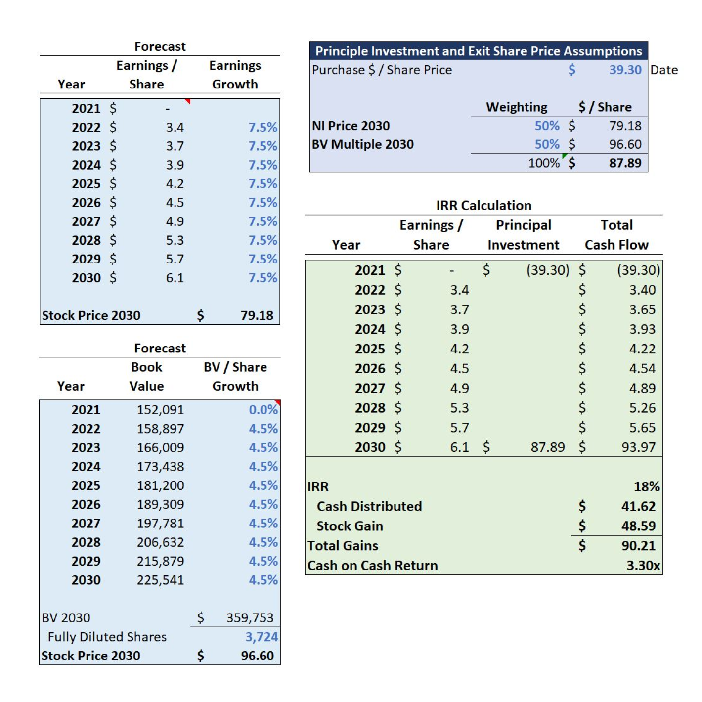This screenshot has height=702, width=702.
Task: Click the Principle Investment and Exit Share Price header
Action: (479, 51)
